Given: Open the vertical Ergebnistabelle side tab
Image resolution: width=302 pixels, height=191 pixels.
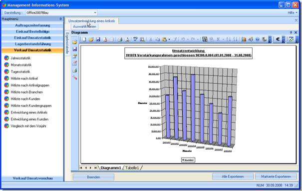Looking at the screenshot, I should click(67, 43).
